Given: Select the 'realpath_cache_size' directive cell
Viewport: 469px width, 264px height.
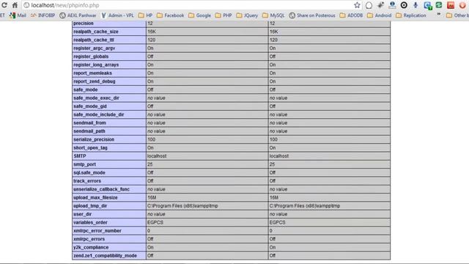Looking at the screenshot, I should coord(109,32).
